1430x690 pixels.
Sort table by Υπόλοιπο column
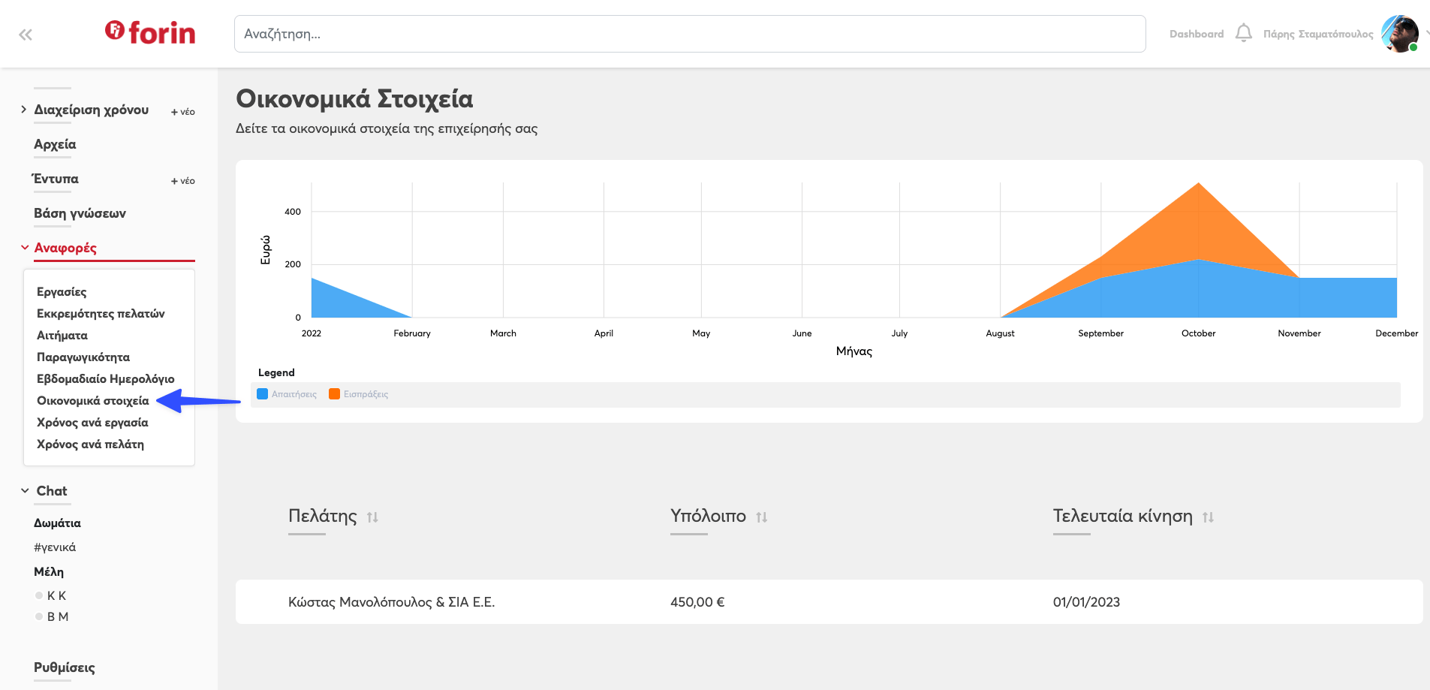click(761, 517)
